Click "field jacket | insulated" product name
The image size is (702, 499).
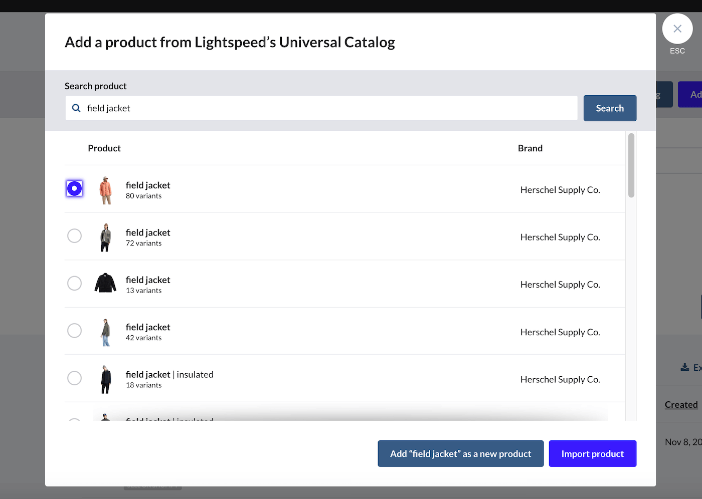pos(169,374)
